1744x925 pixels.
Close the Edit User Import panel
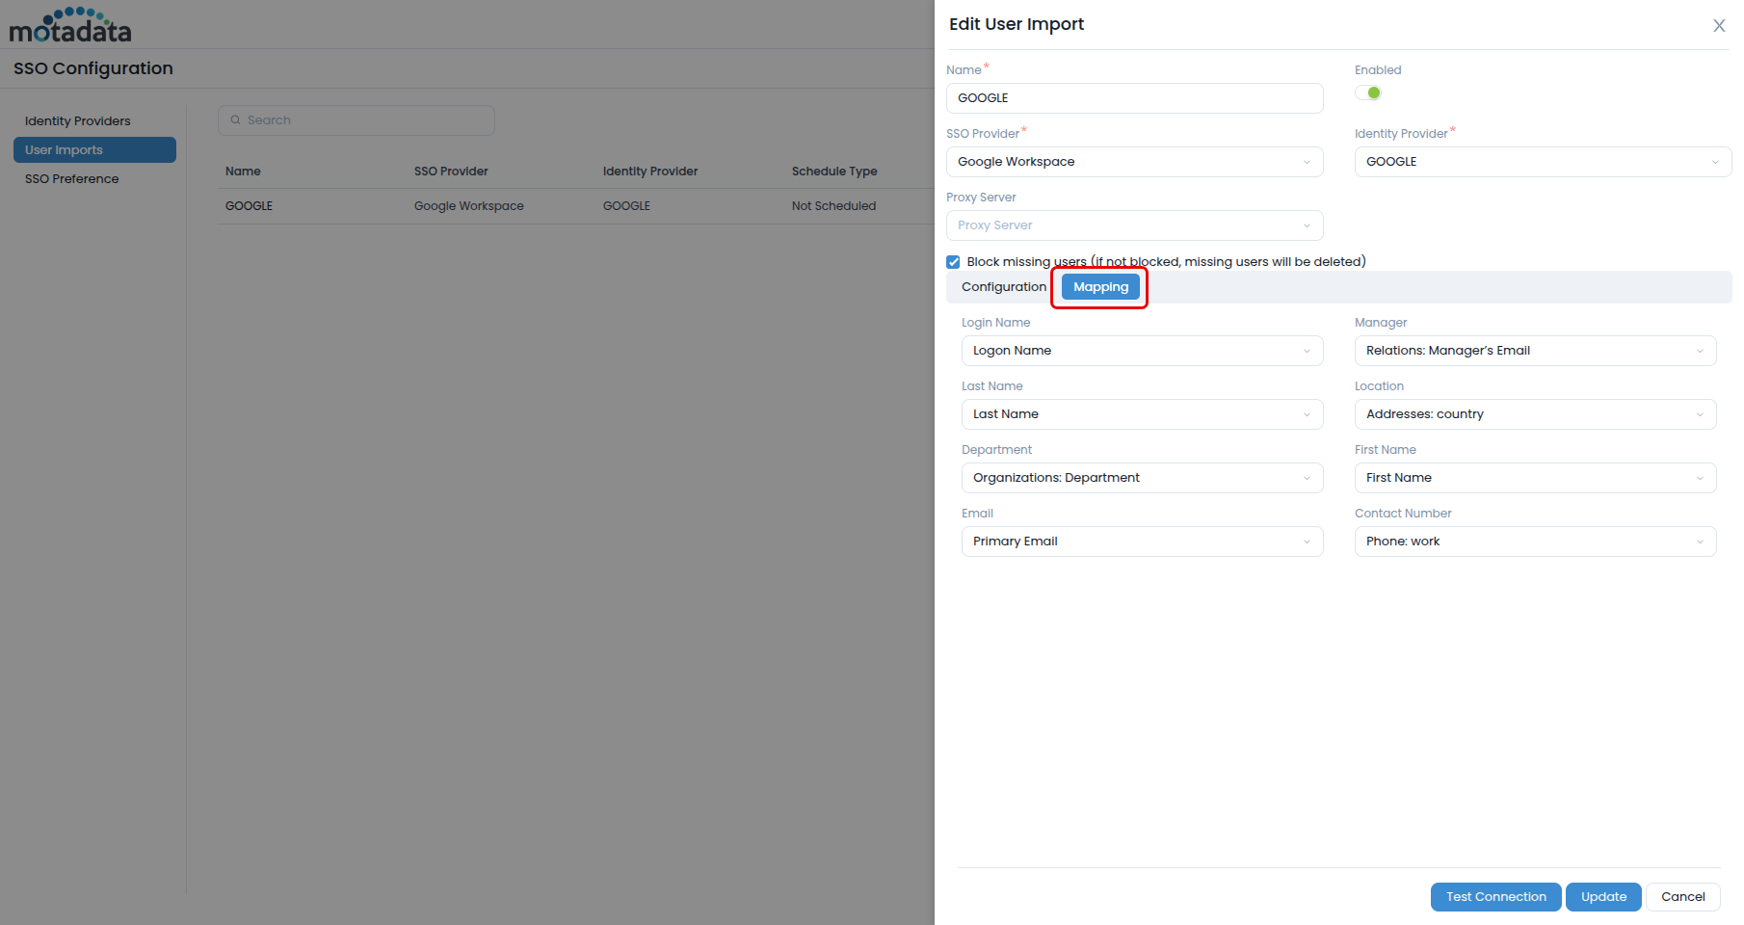click(1718, 26)
